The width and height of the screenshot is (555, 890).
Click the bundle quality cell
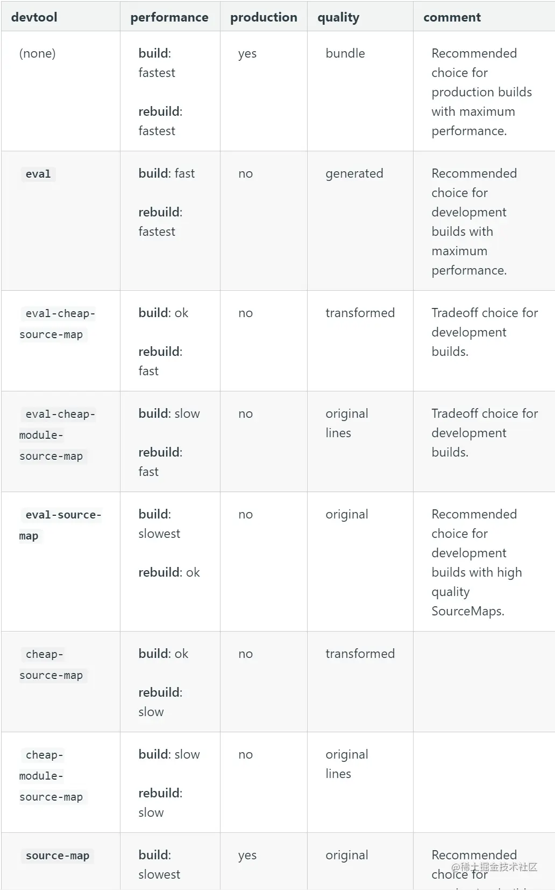click(x=345, y=53)
